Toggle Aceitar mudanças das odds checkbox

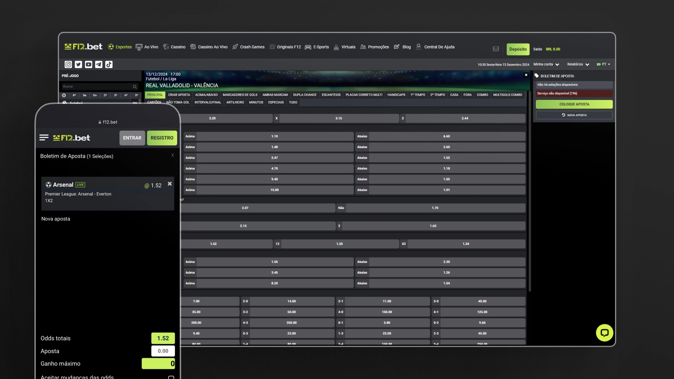[171, 377]
